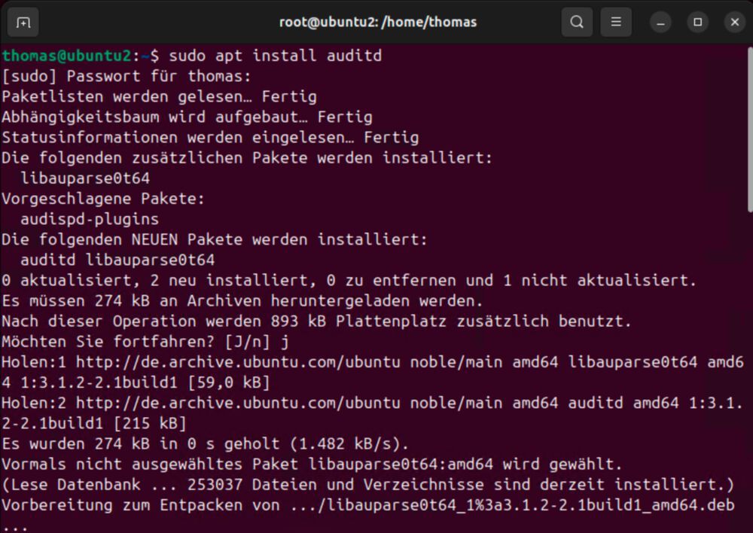The width and height of the screenshot is (753, 533).
Task: Click the libauparse0t64 .deb file path
Action: click(x=512, y=505)
